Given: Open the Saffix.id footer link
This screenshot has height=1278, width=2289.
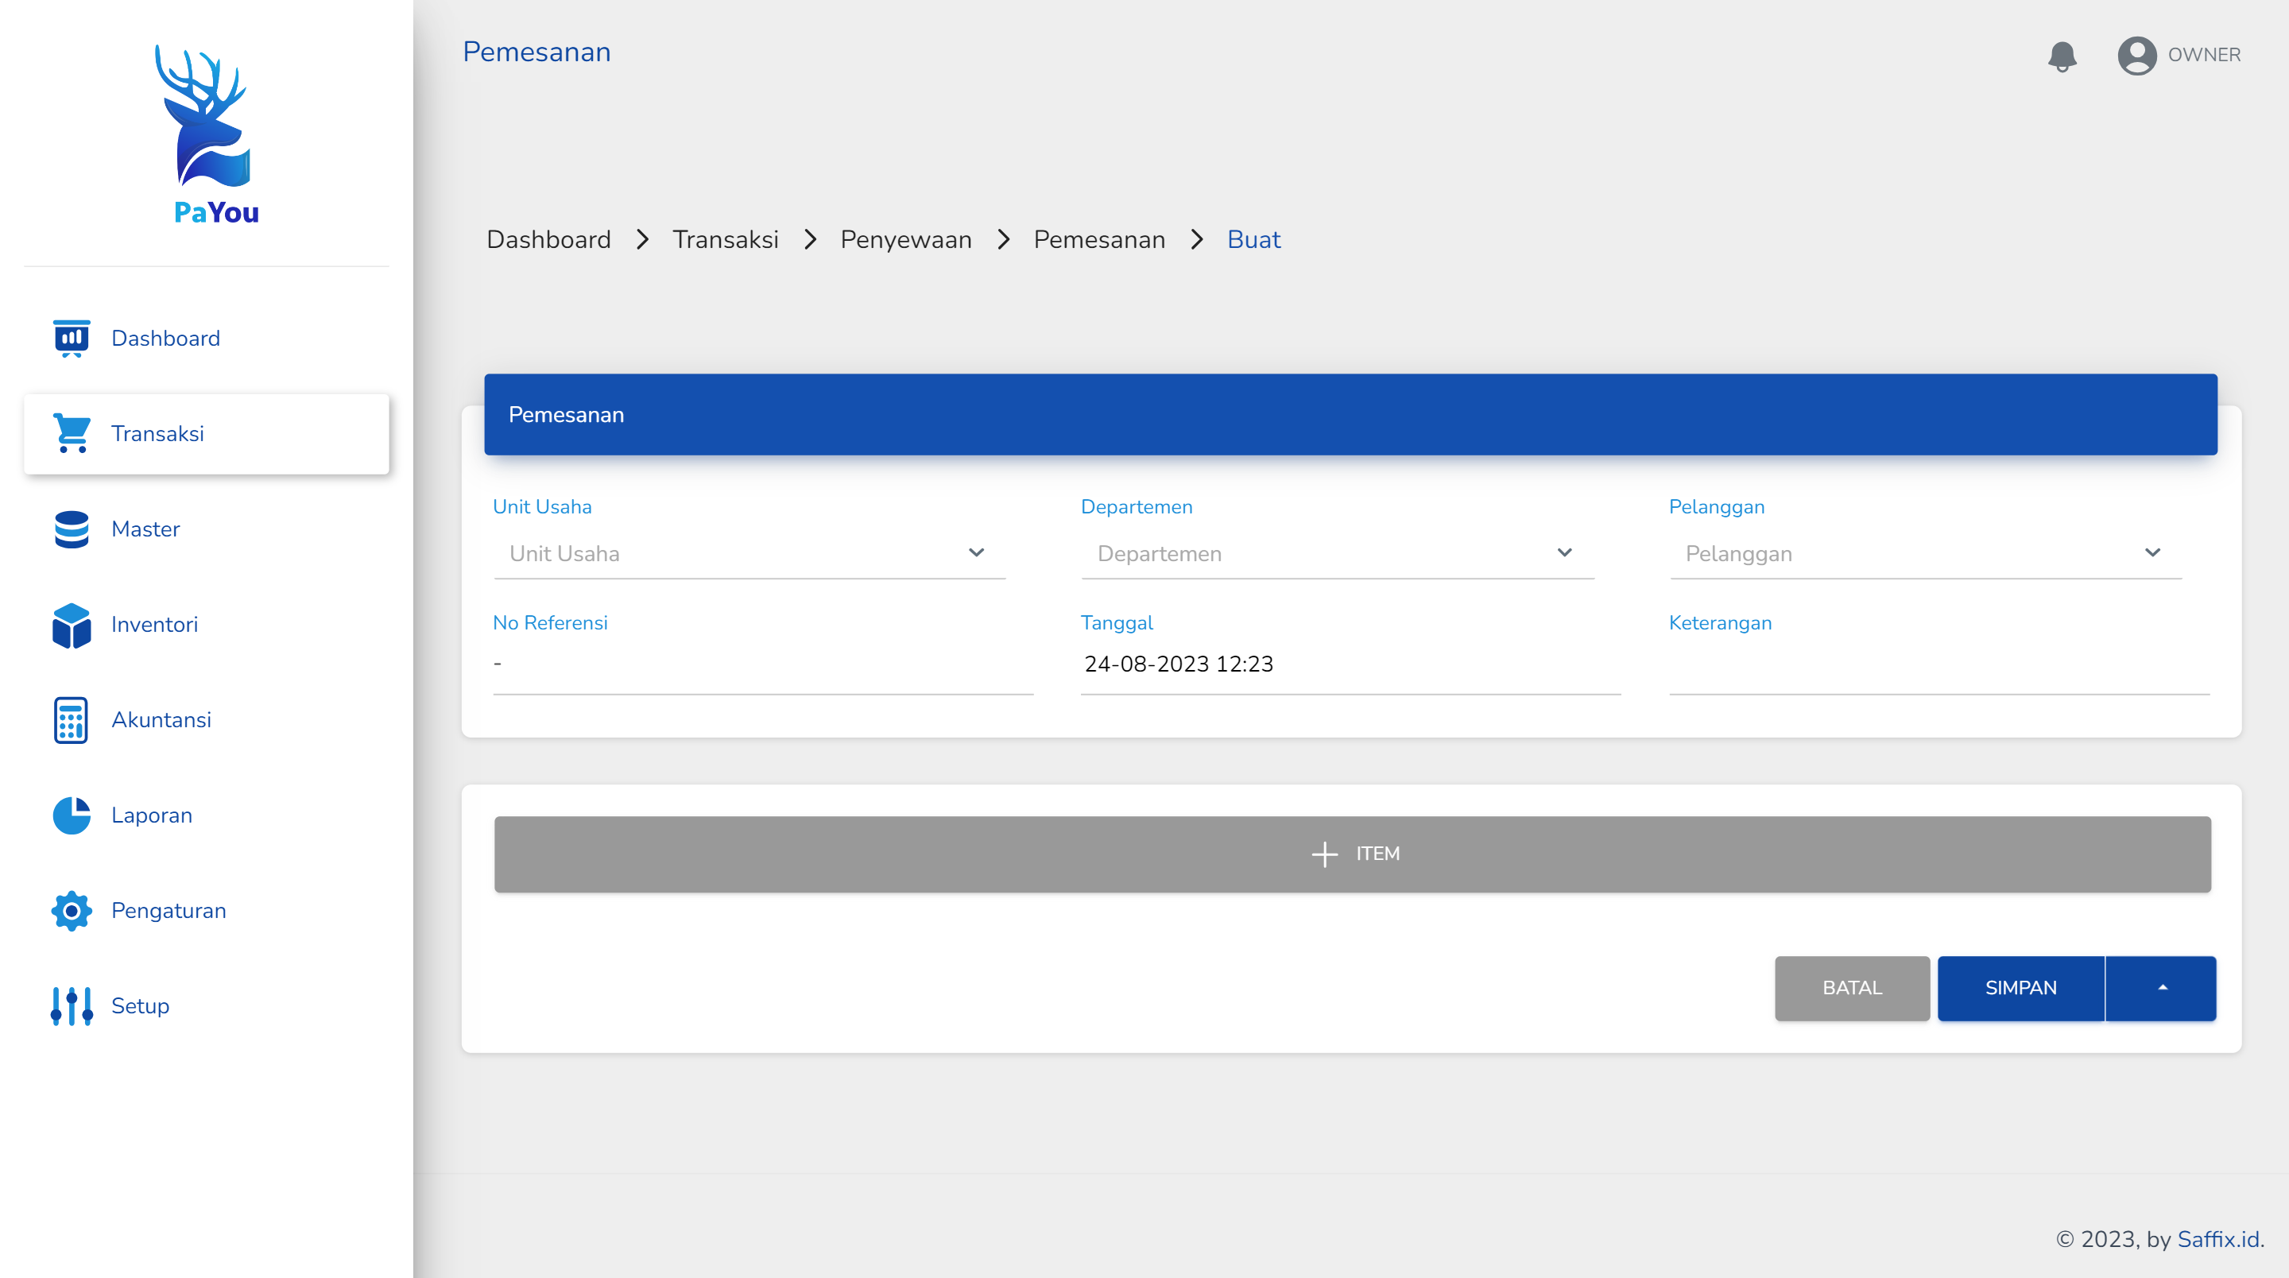Looking at the screenshot, I should tap(2218, 1240).
